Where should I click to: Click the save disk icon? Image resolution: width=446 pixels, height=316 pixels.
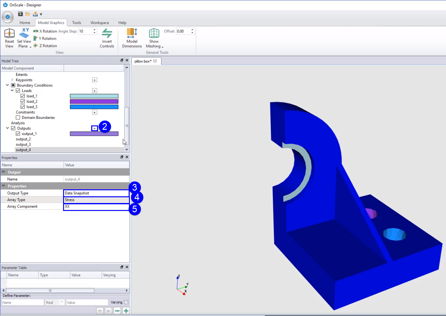click(20, 14)
